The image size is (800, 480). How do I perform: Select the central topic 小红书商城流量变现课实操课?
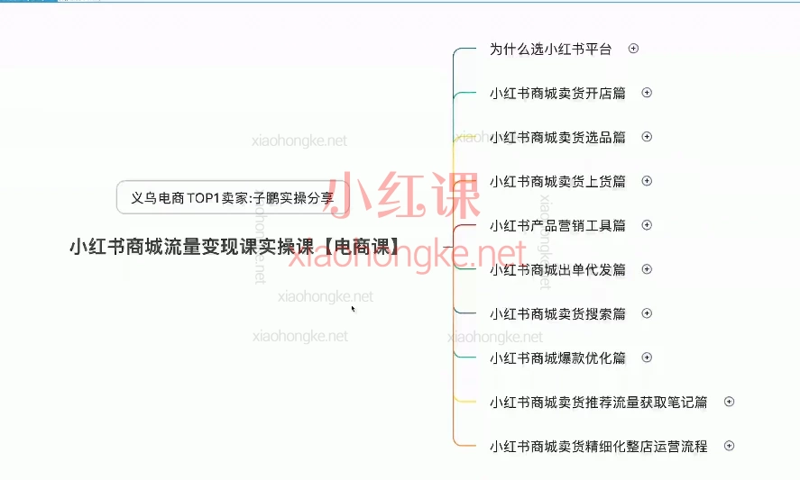click(234, 247)
